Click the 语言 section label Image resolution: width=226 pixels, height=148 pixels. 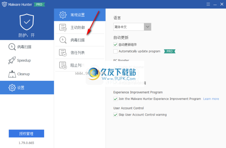(x=117, y=18)
